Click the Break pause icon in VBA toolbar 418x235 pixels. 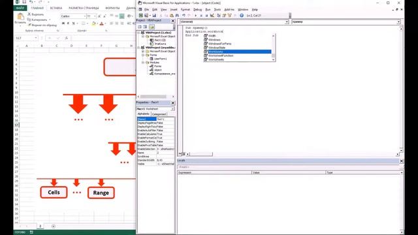tap(201, 16)
